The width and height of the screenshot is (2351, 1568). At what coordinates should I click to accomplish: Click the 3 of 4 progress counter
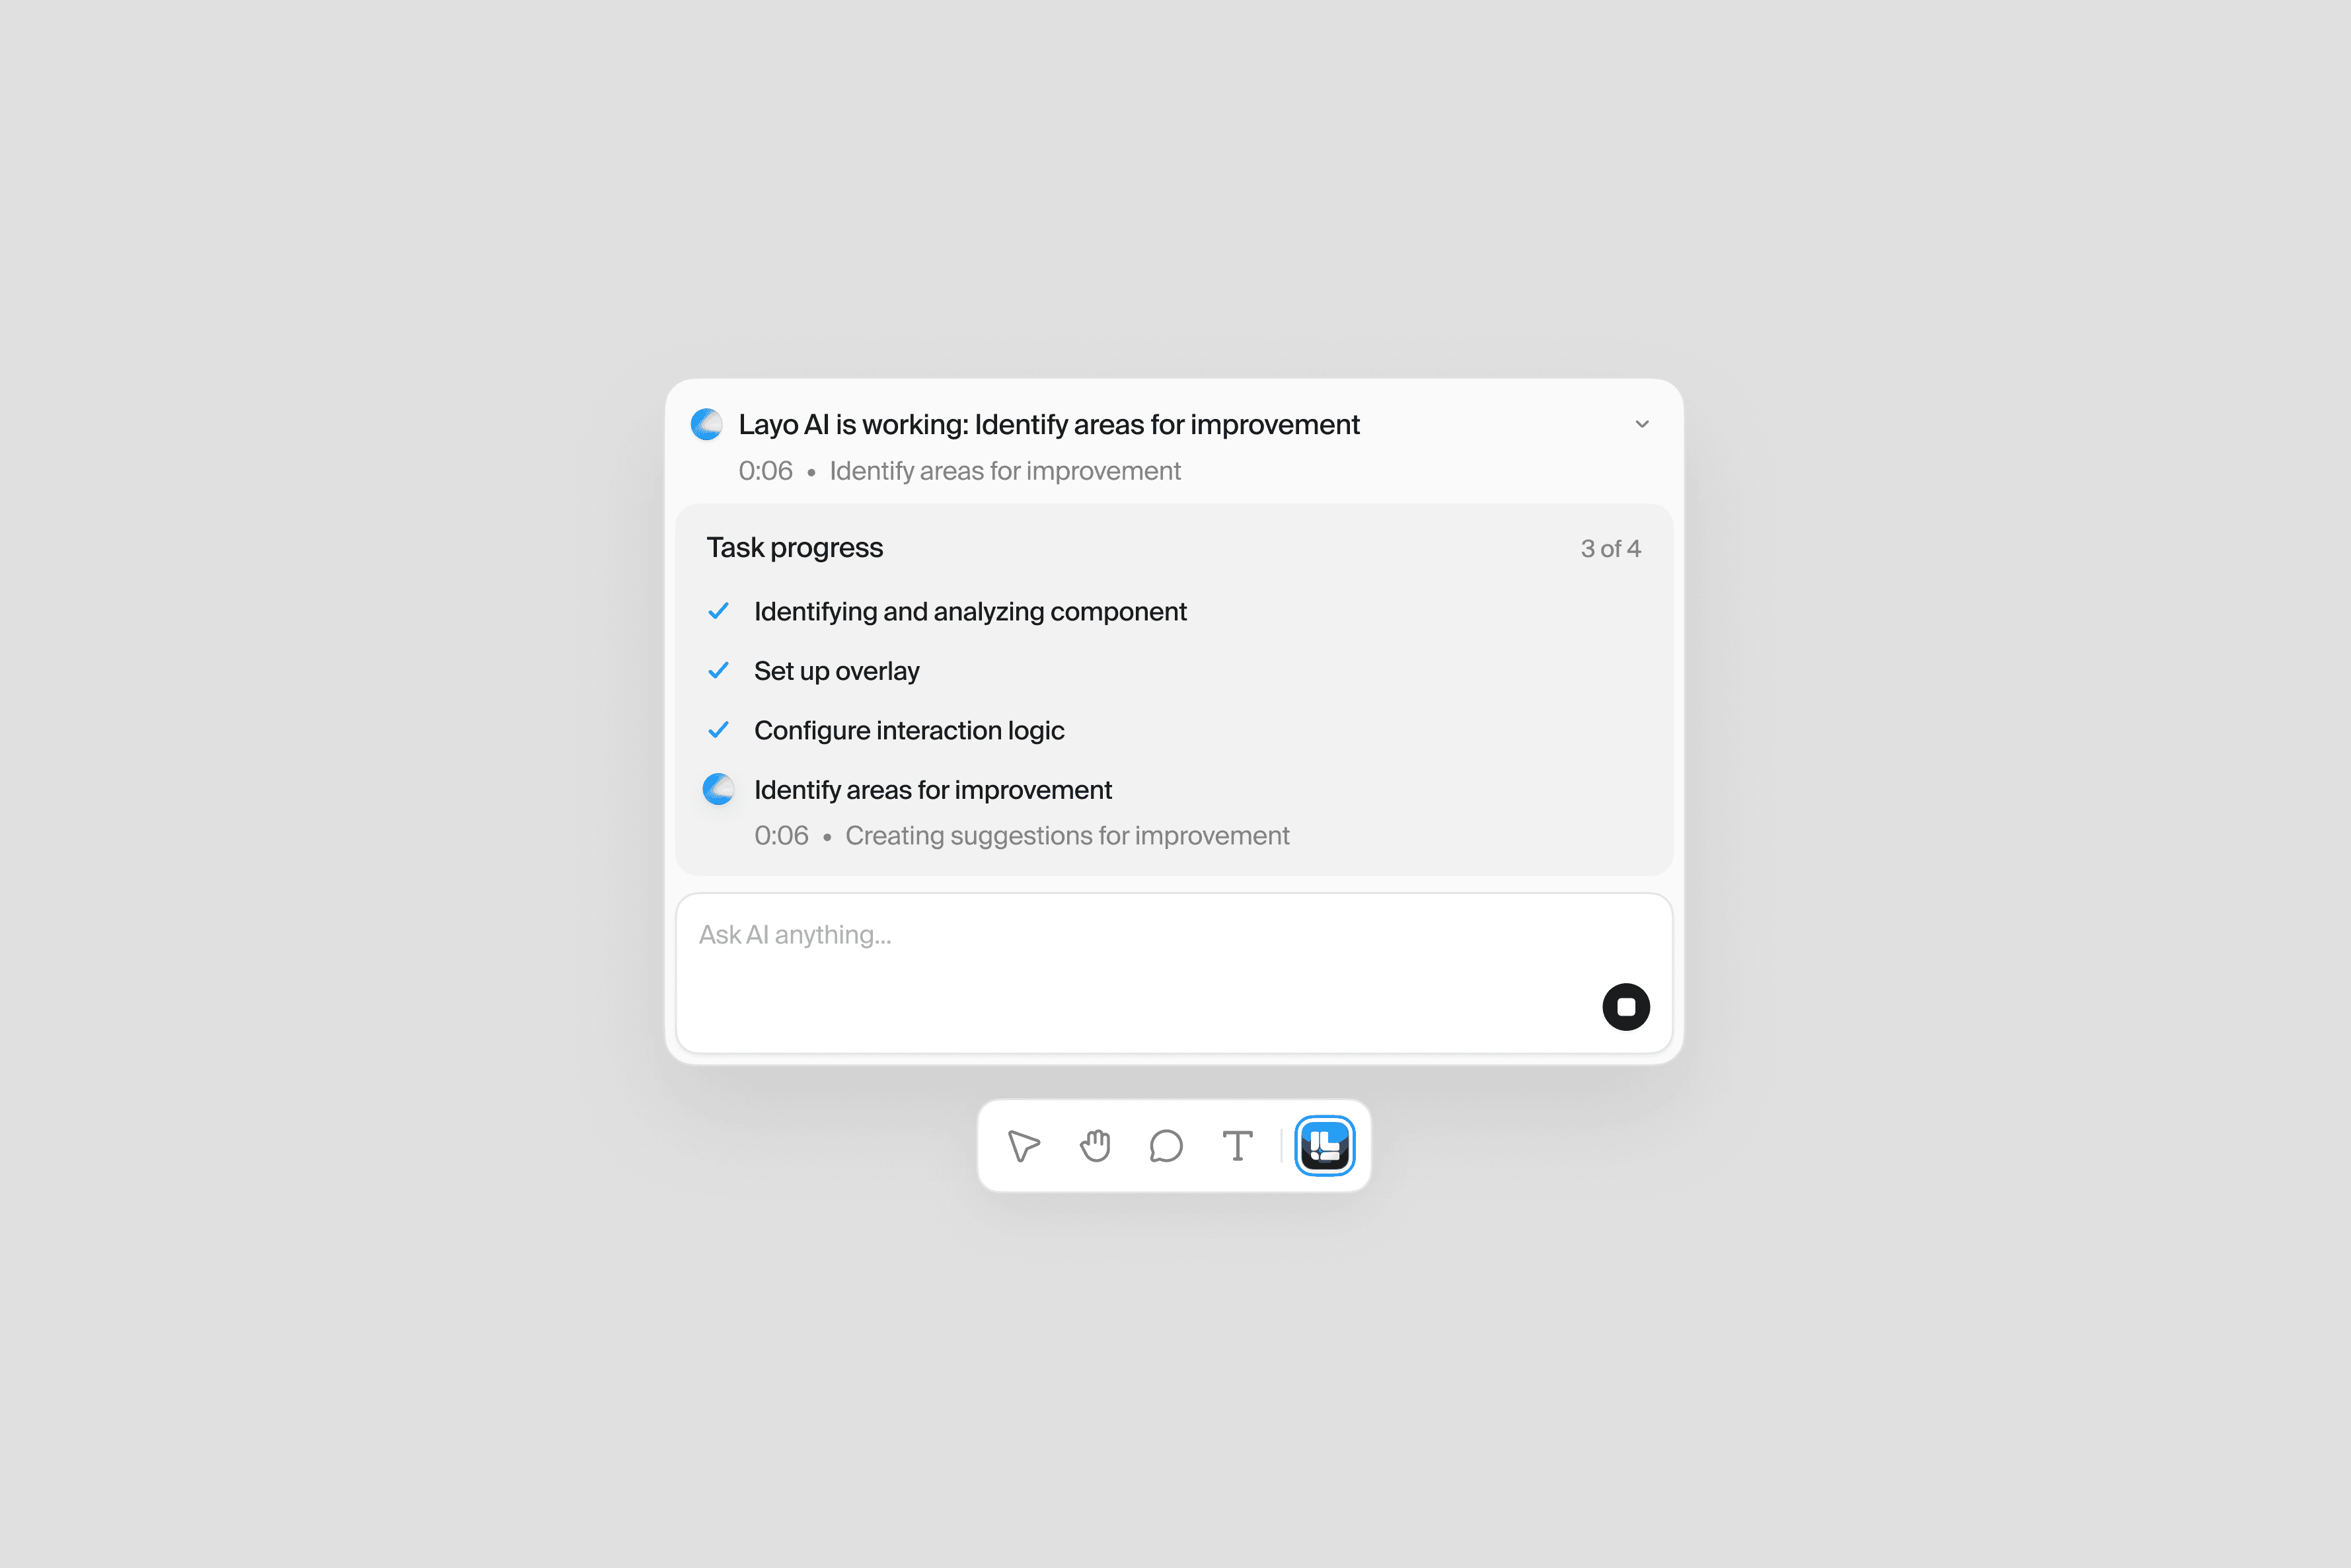(1610, 548)
